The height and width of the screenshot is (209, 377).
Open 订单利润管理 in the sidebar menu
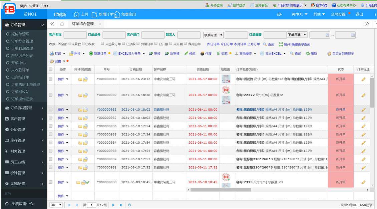[x=22, y=48]
